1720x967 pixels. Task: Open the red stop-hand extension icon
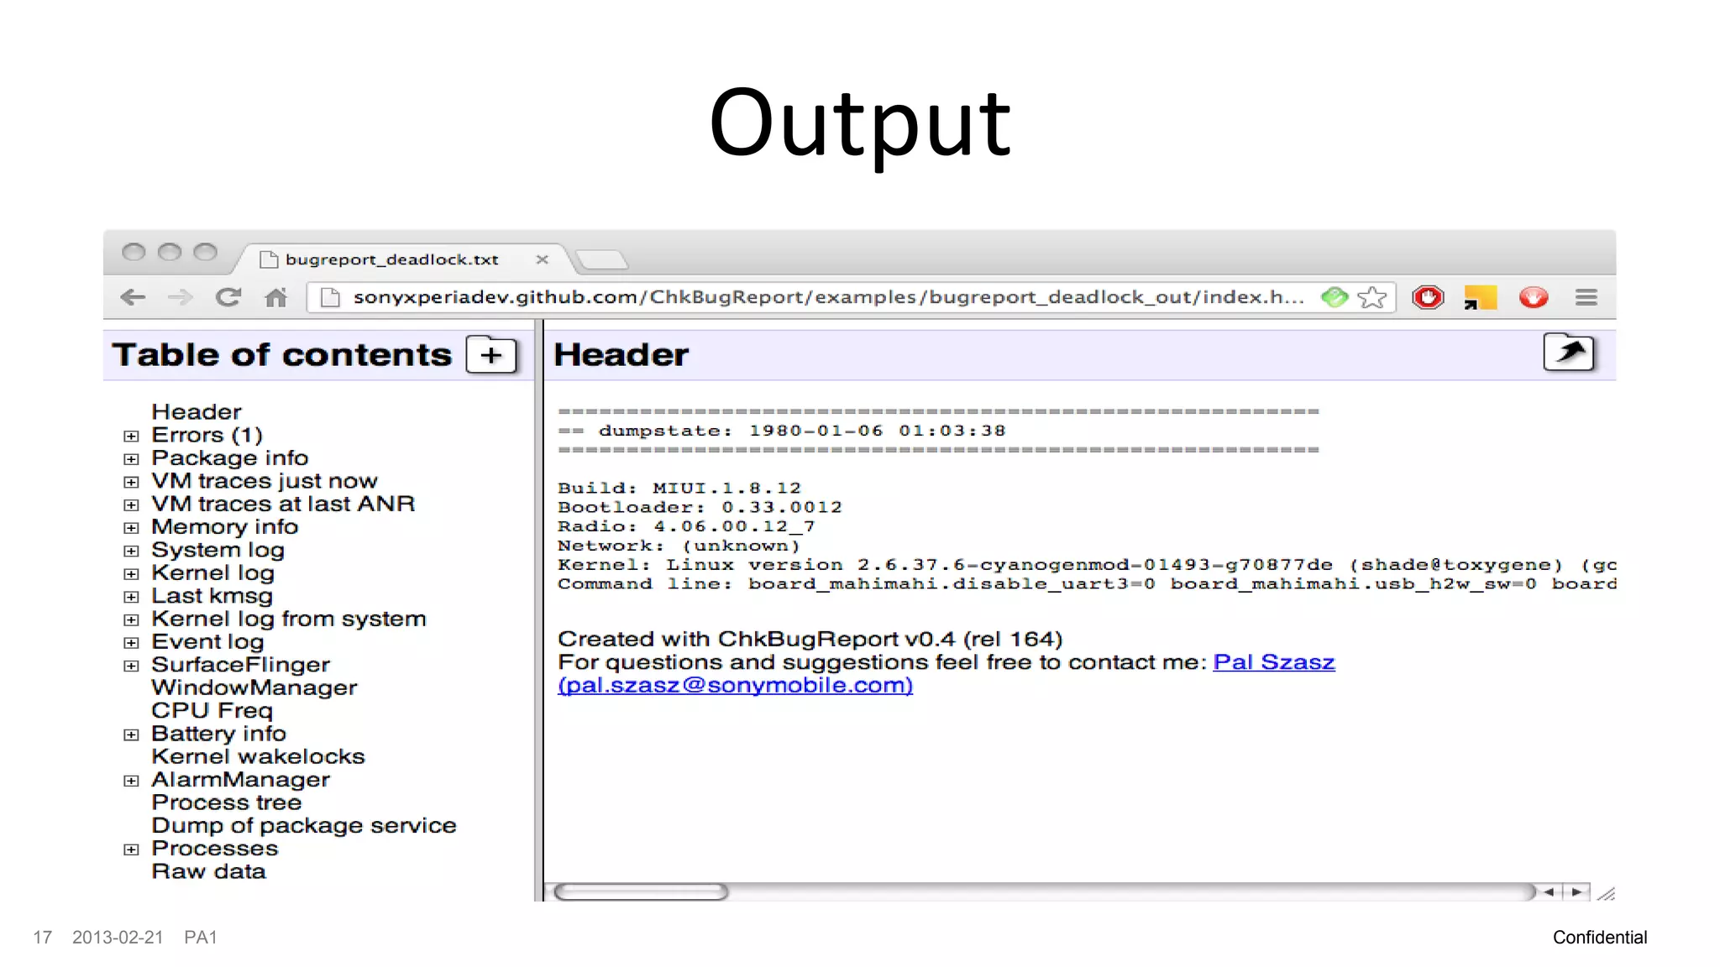coord(1428,297)
